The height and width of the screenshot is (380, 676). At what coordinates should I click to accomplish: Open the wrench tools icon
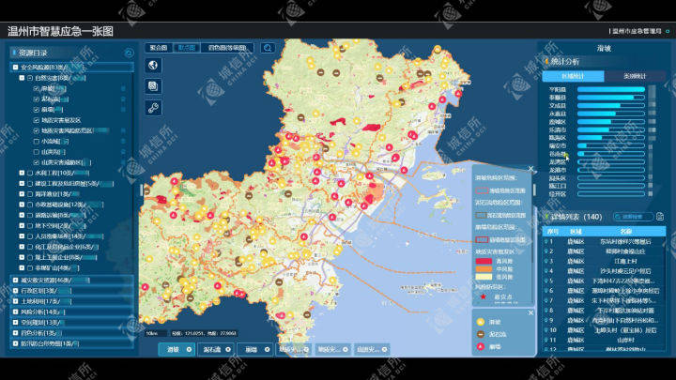[x=153, y=108]
